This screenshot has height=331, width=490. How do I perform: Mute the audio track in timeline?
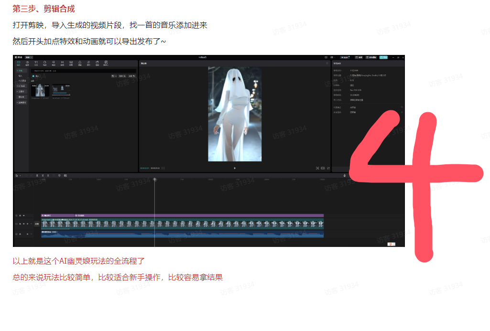click(27, 234)
